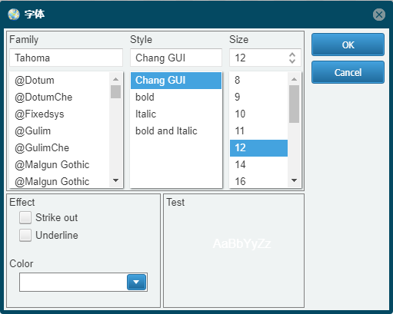393x314 pixels.
Task: Click the Color combo box field
Action: click(83, 282)
